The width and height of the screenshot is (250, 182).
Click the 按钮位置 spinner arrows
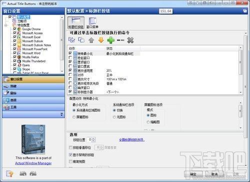pos(94,139)
